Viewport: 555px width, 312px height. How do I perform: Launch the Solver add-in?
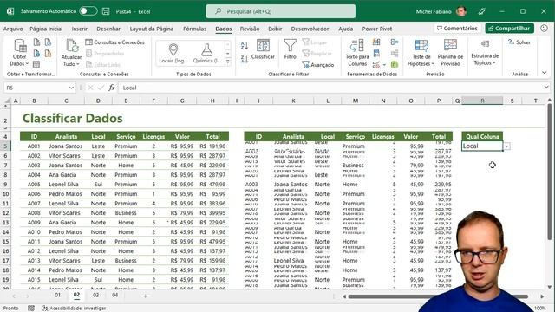pyautogui.click(x=519, y=42)
